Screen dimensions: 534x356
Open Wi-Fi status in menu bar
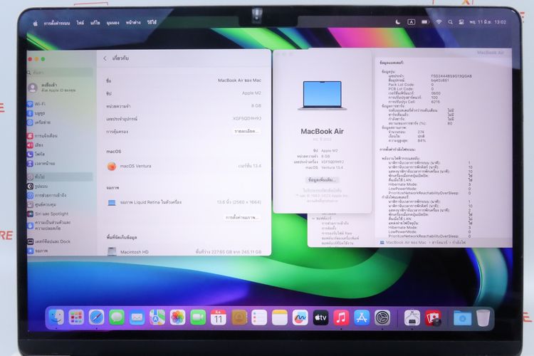coord(439,22)
